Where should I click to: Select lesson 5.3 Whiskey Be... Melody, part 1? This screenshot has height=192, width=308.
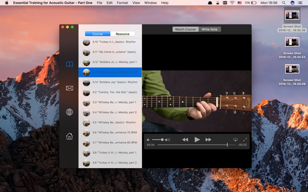(x=110, y=102)
